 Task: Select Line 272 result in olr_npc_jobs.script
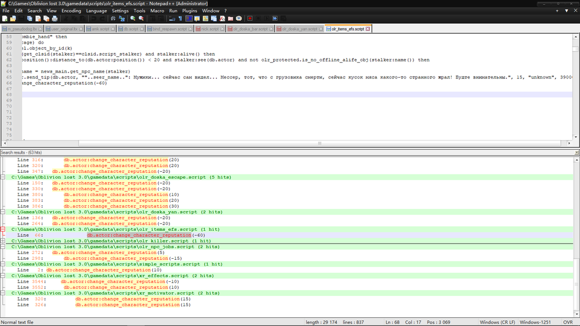(87, 252)
